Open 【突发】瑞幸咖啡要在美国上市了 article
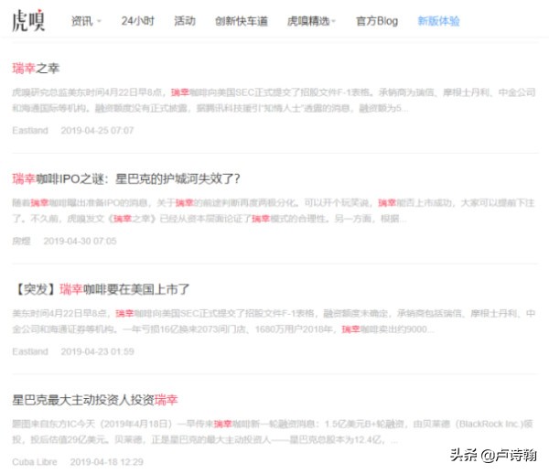This screenshot has height=474, width=549. (101, 289)
